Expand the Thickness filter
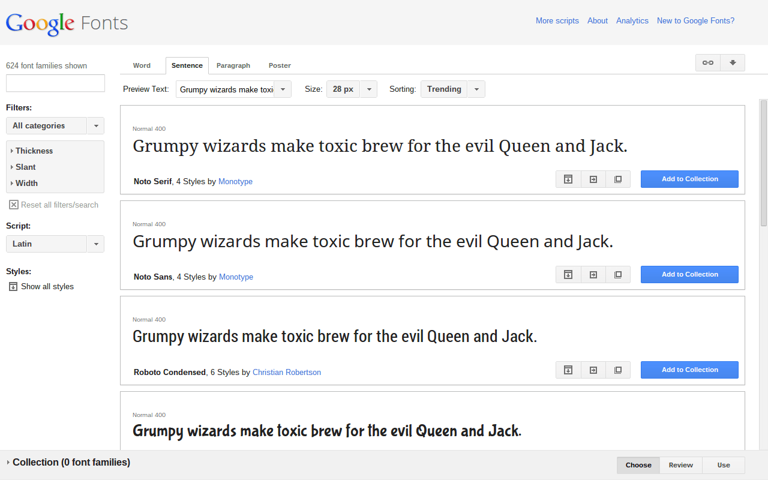This screenshot has width=768, height=480. 34,151
